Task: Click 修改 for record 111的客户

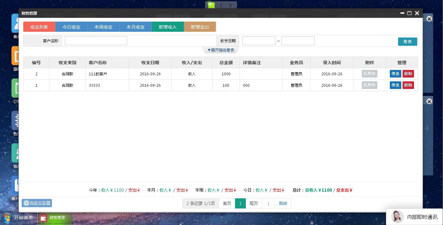Action: 395,73
